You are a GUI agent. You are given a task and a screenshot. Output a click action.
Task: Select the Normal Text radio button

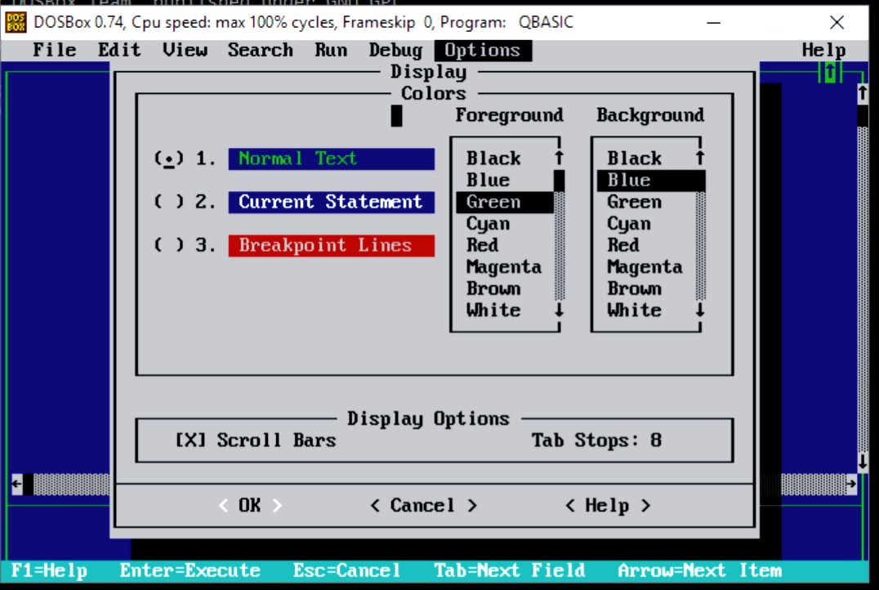[167, 159]
